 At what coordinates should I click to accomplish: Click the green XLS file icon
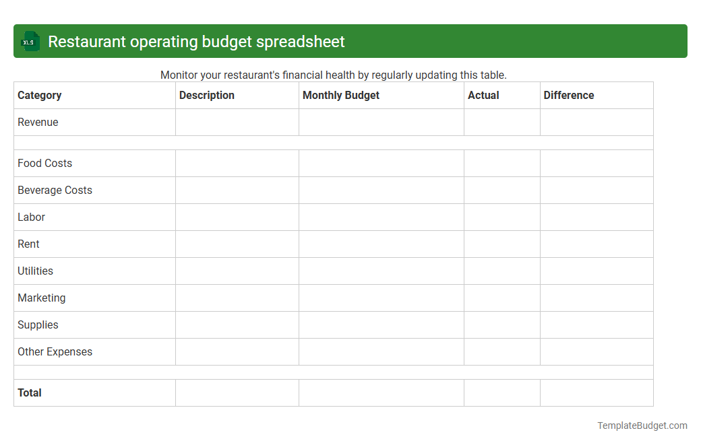click(x=30, y=41)
